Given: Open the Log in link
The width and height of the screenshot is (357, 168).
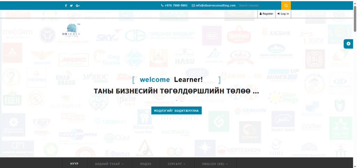Looking at the screenshot, I should [x=283, y=14].
